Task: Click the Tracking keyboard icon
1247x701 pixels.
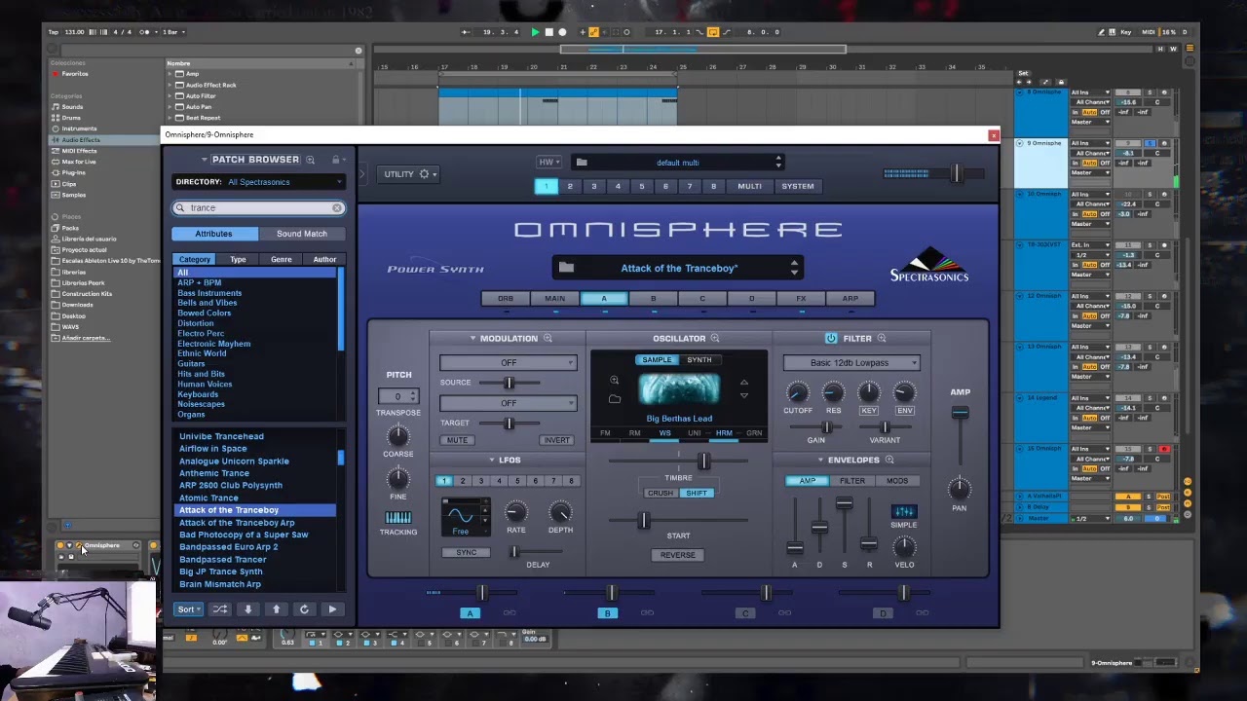Action: (398, 517)
